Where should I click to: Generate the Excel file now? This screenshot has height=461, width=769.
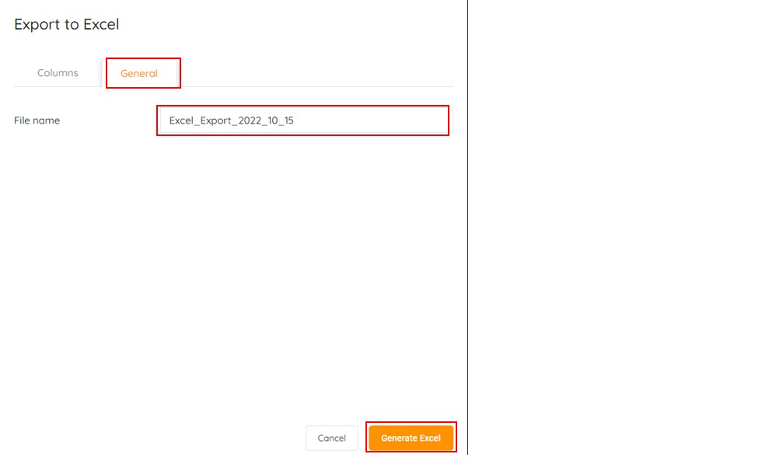(x=411, y=438)
